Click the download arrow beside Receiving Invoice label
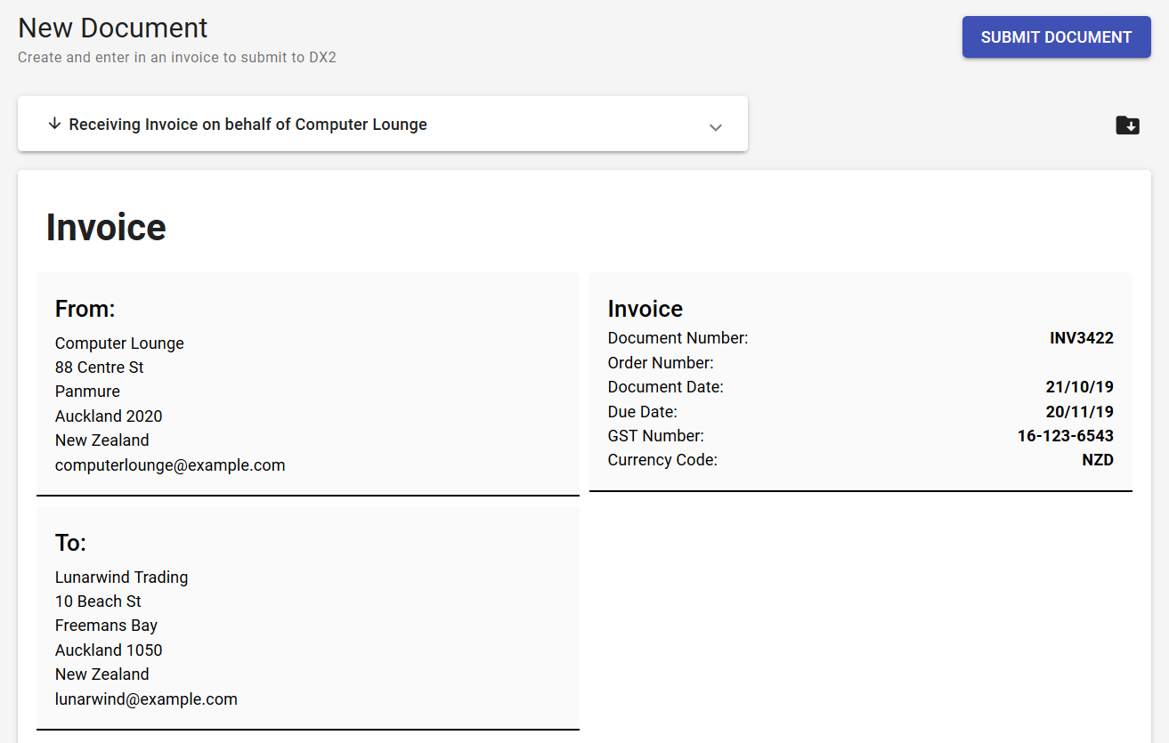This screenshot has width=1169, height=743. (55, 124)
